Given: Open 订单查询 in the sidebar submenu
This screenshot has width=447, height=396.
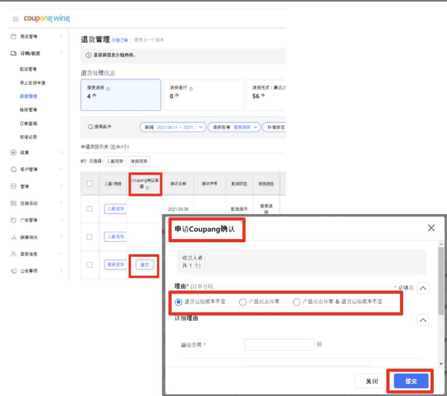Looking at the screenshot, I should coord(28,123).
